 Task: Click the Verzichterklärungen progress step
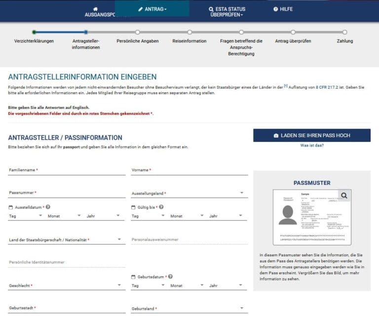click(x=34, y=32)
